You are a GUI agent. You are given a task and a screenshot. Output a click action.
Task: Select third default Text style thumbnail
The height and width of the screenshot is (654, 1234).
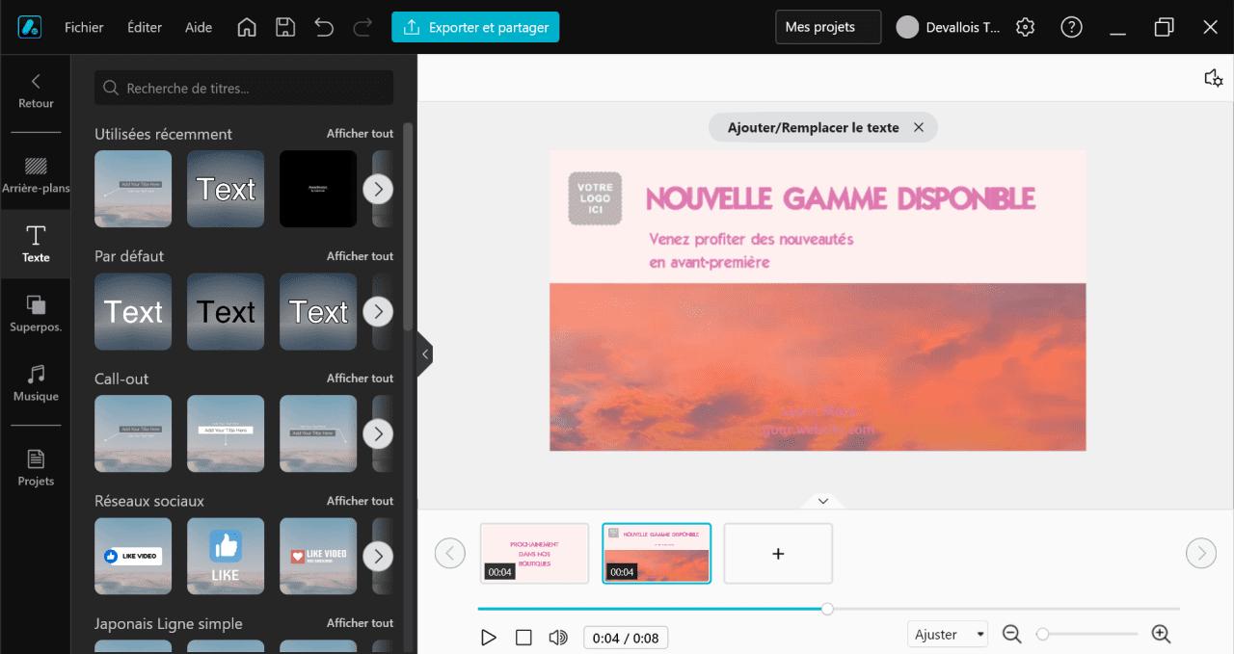pos(318,311)
